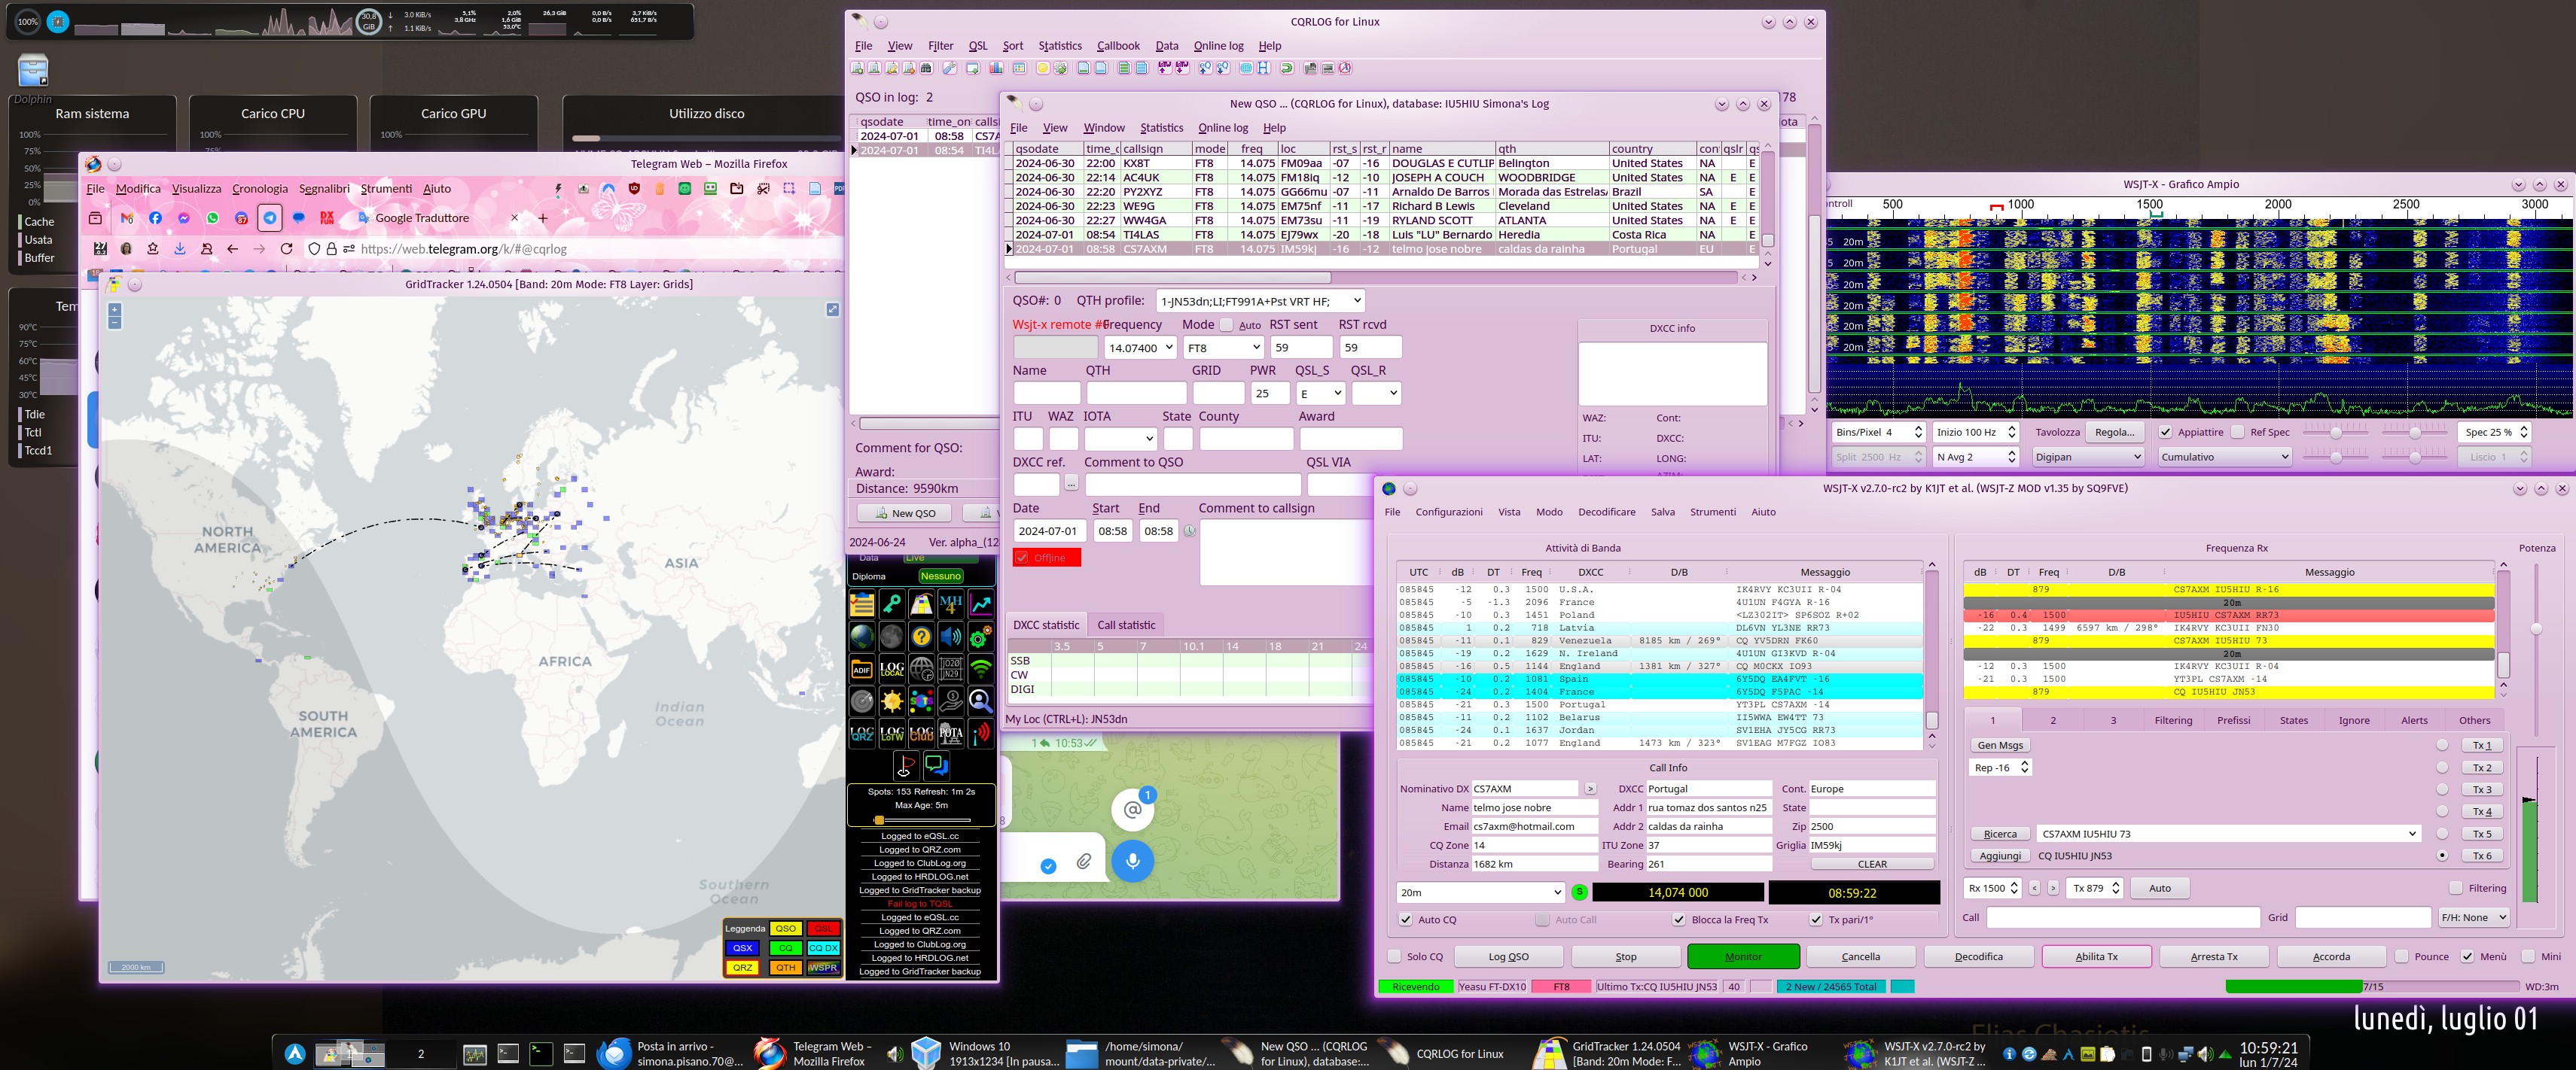This screenshot has height=1070, width=2576.
Task: Open the 20m band dropdown in WSJT-X
Action: click(x=1480, y=892)
